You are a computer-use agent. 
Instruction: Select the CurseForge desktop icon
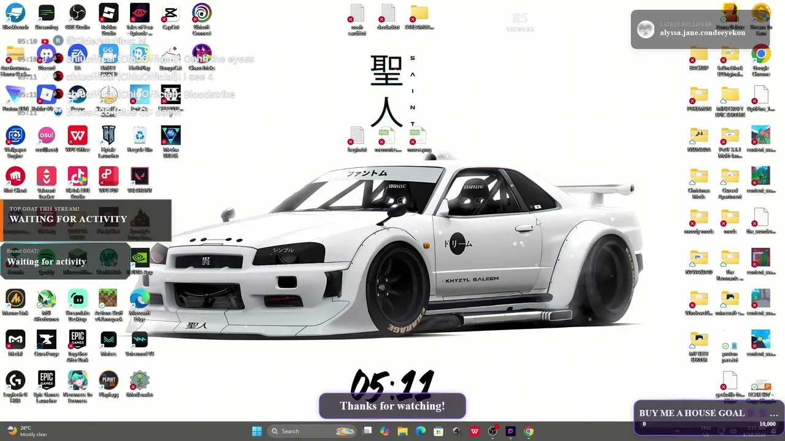[47, 344]
